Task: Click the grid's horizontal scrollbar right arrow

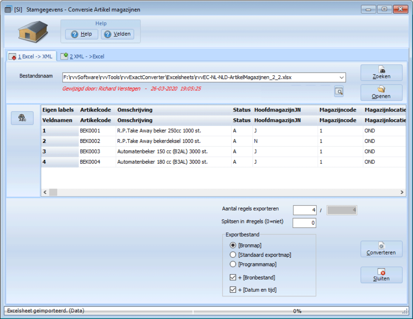Action: (402, 192)
